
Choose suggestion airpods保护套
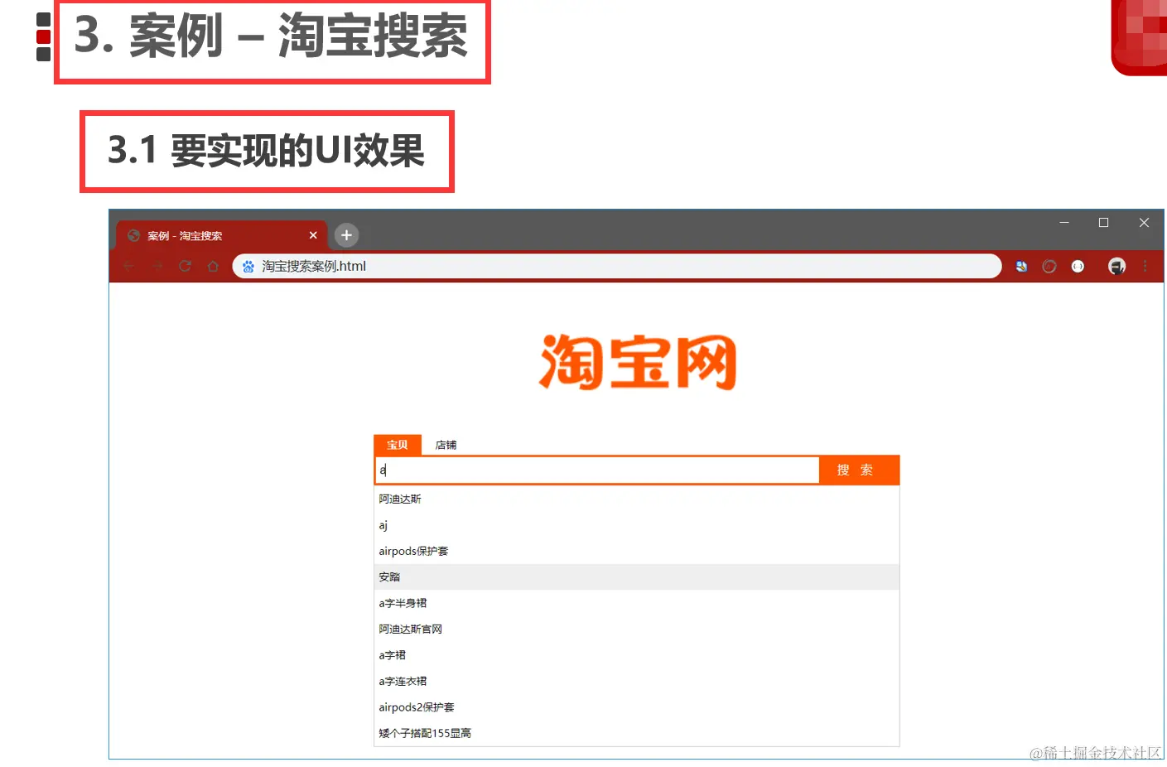636,551
